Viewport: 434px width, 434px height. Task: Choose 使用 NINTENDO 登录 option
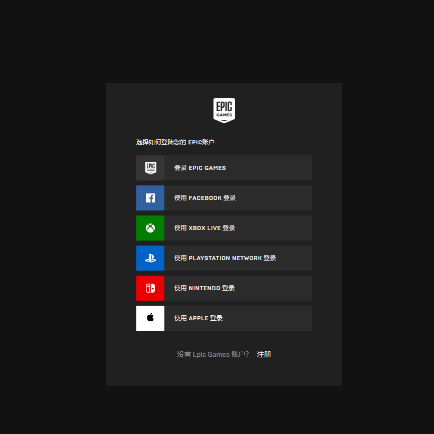tap(224, 288)
